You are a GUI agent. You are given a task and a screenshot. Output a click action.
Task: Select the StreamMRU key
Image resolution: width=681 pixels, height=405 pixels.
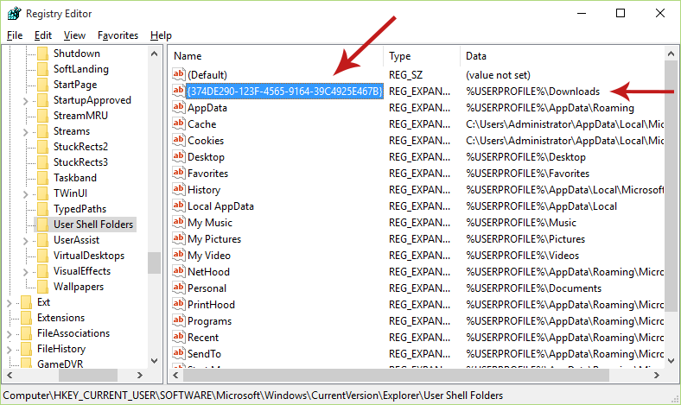coord(80,116)
